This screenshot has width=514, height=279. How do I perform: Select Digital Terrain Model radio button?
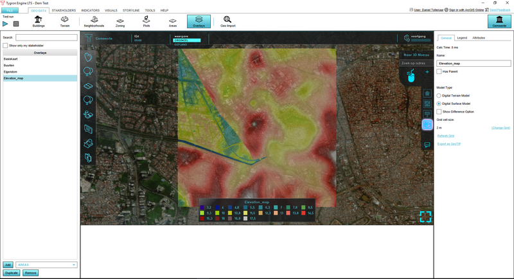pyautogui.click(x=439, y=95)
